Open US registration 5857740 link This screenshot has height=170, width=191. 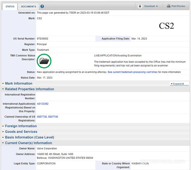[x=53, y=117]
